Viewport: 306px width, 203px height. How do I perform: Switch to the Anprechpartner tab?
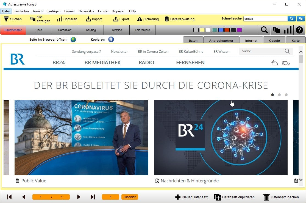click(221, 41)
